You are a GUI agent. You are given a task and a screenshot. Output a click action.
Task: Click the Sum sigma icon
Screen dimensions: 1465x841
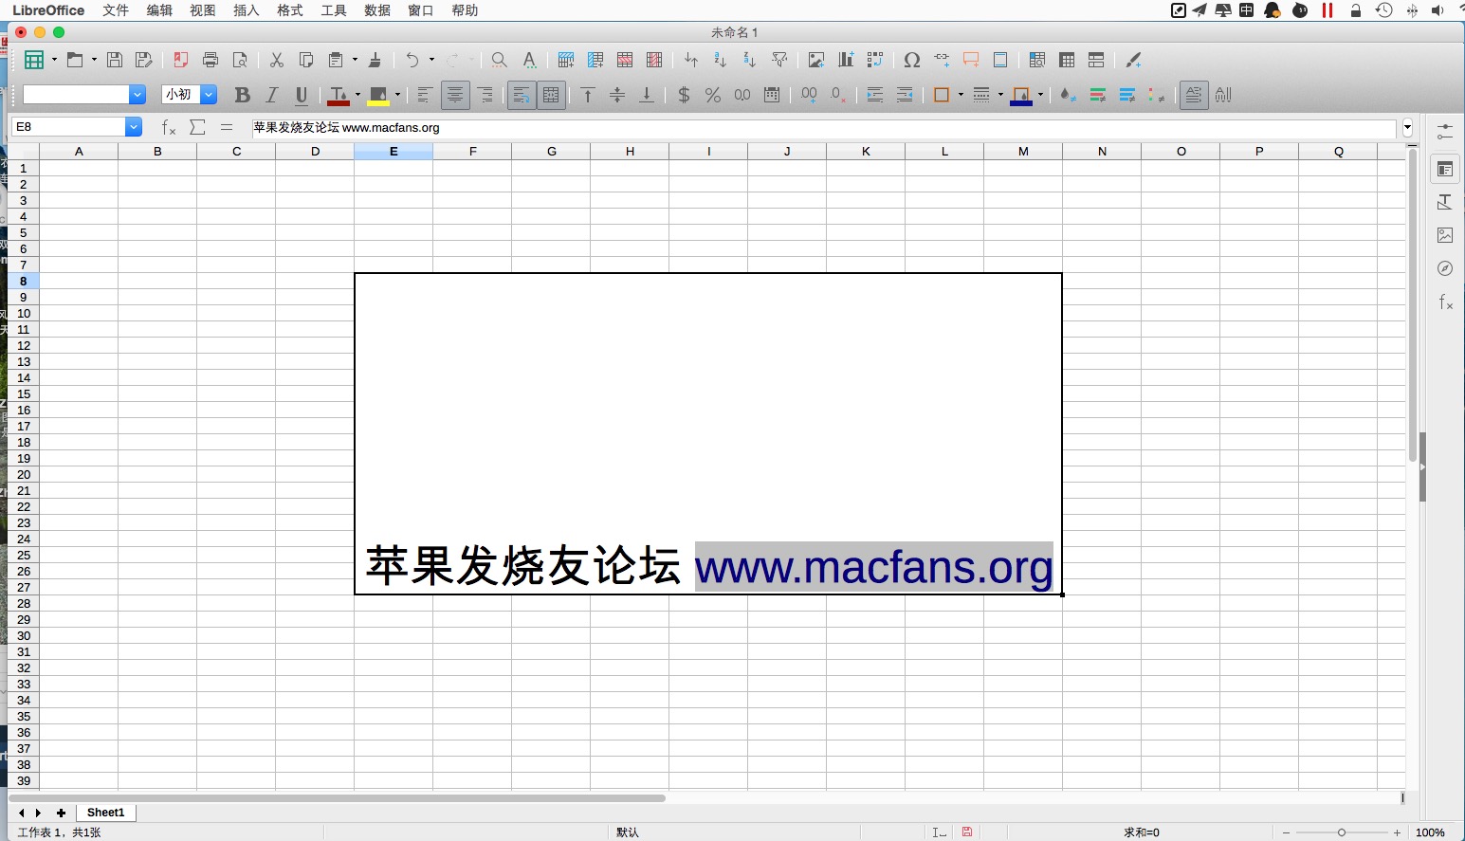tap(197, 127)
